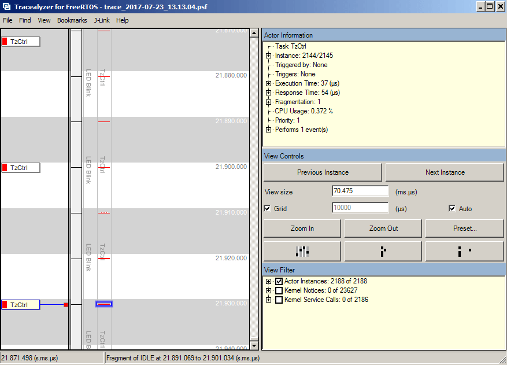
Task: Click the Actor Information panel header
Action: 383,35
